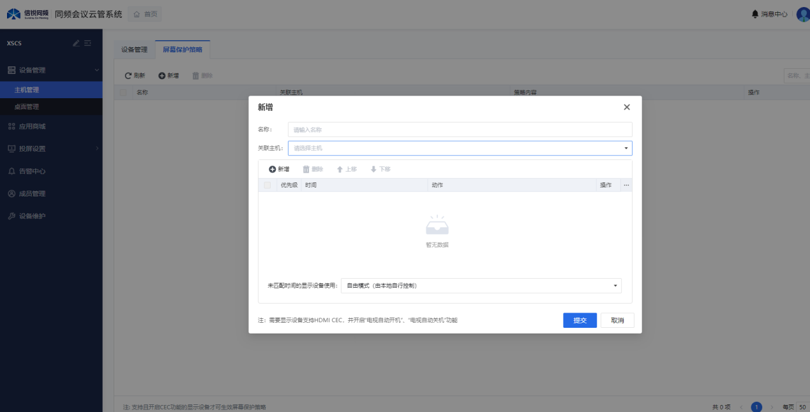
Task: Click the 刷新 refresh icon in toolbar
Action: coord(128,76)
